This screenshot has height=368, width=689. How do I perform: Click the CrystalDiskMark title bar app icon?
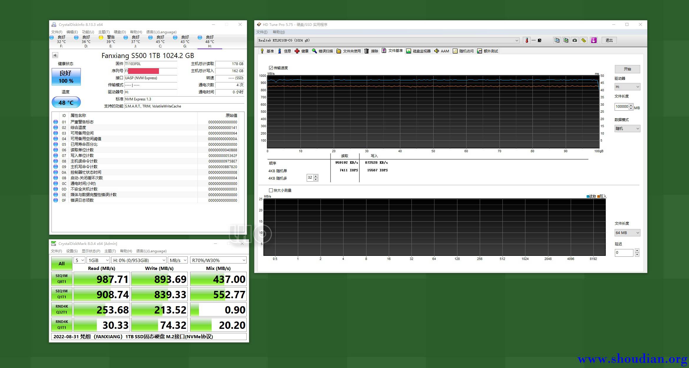[x=54, y=243]
